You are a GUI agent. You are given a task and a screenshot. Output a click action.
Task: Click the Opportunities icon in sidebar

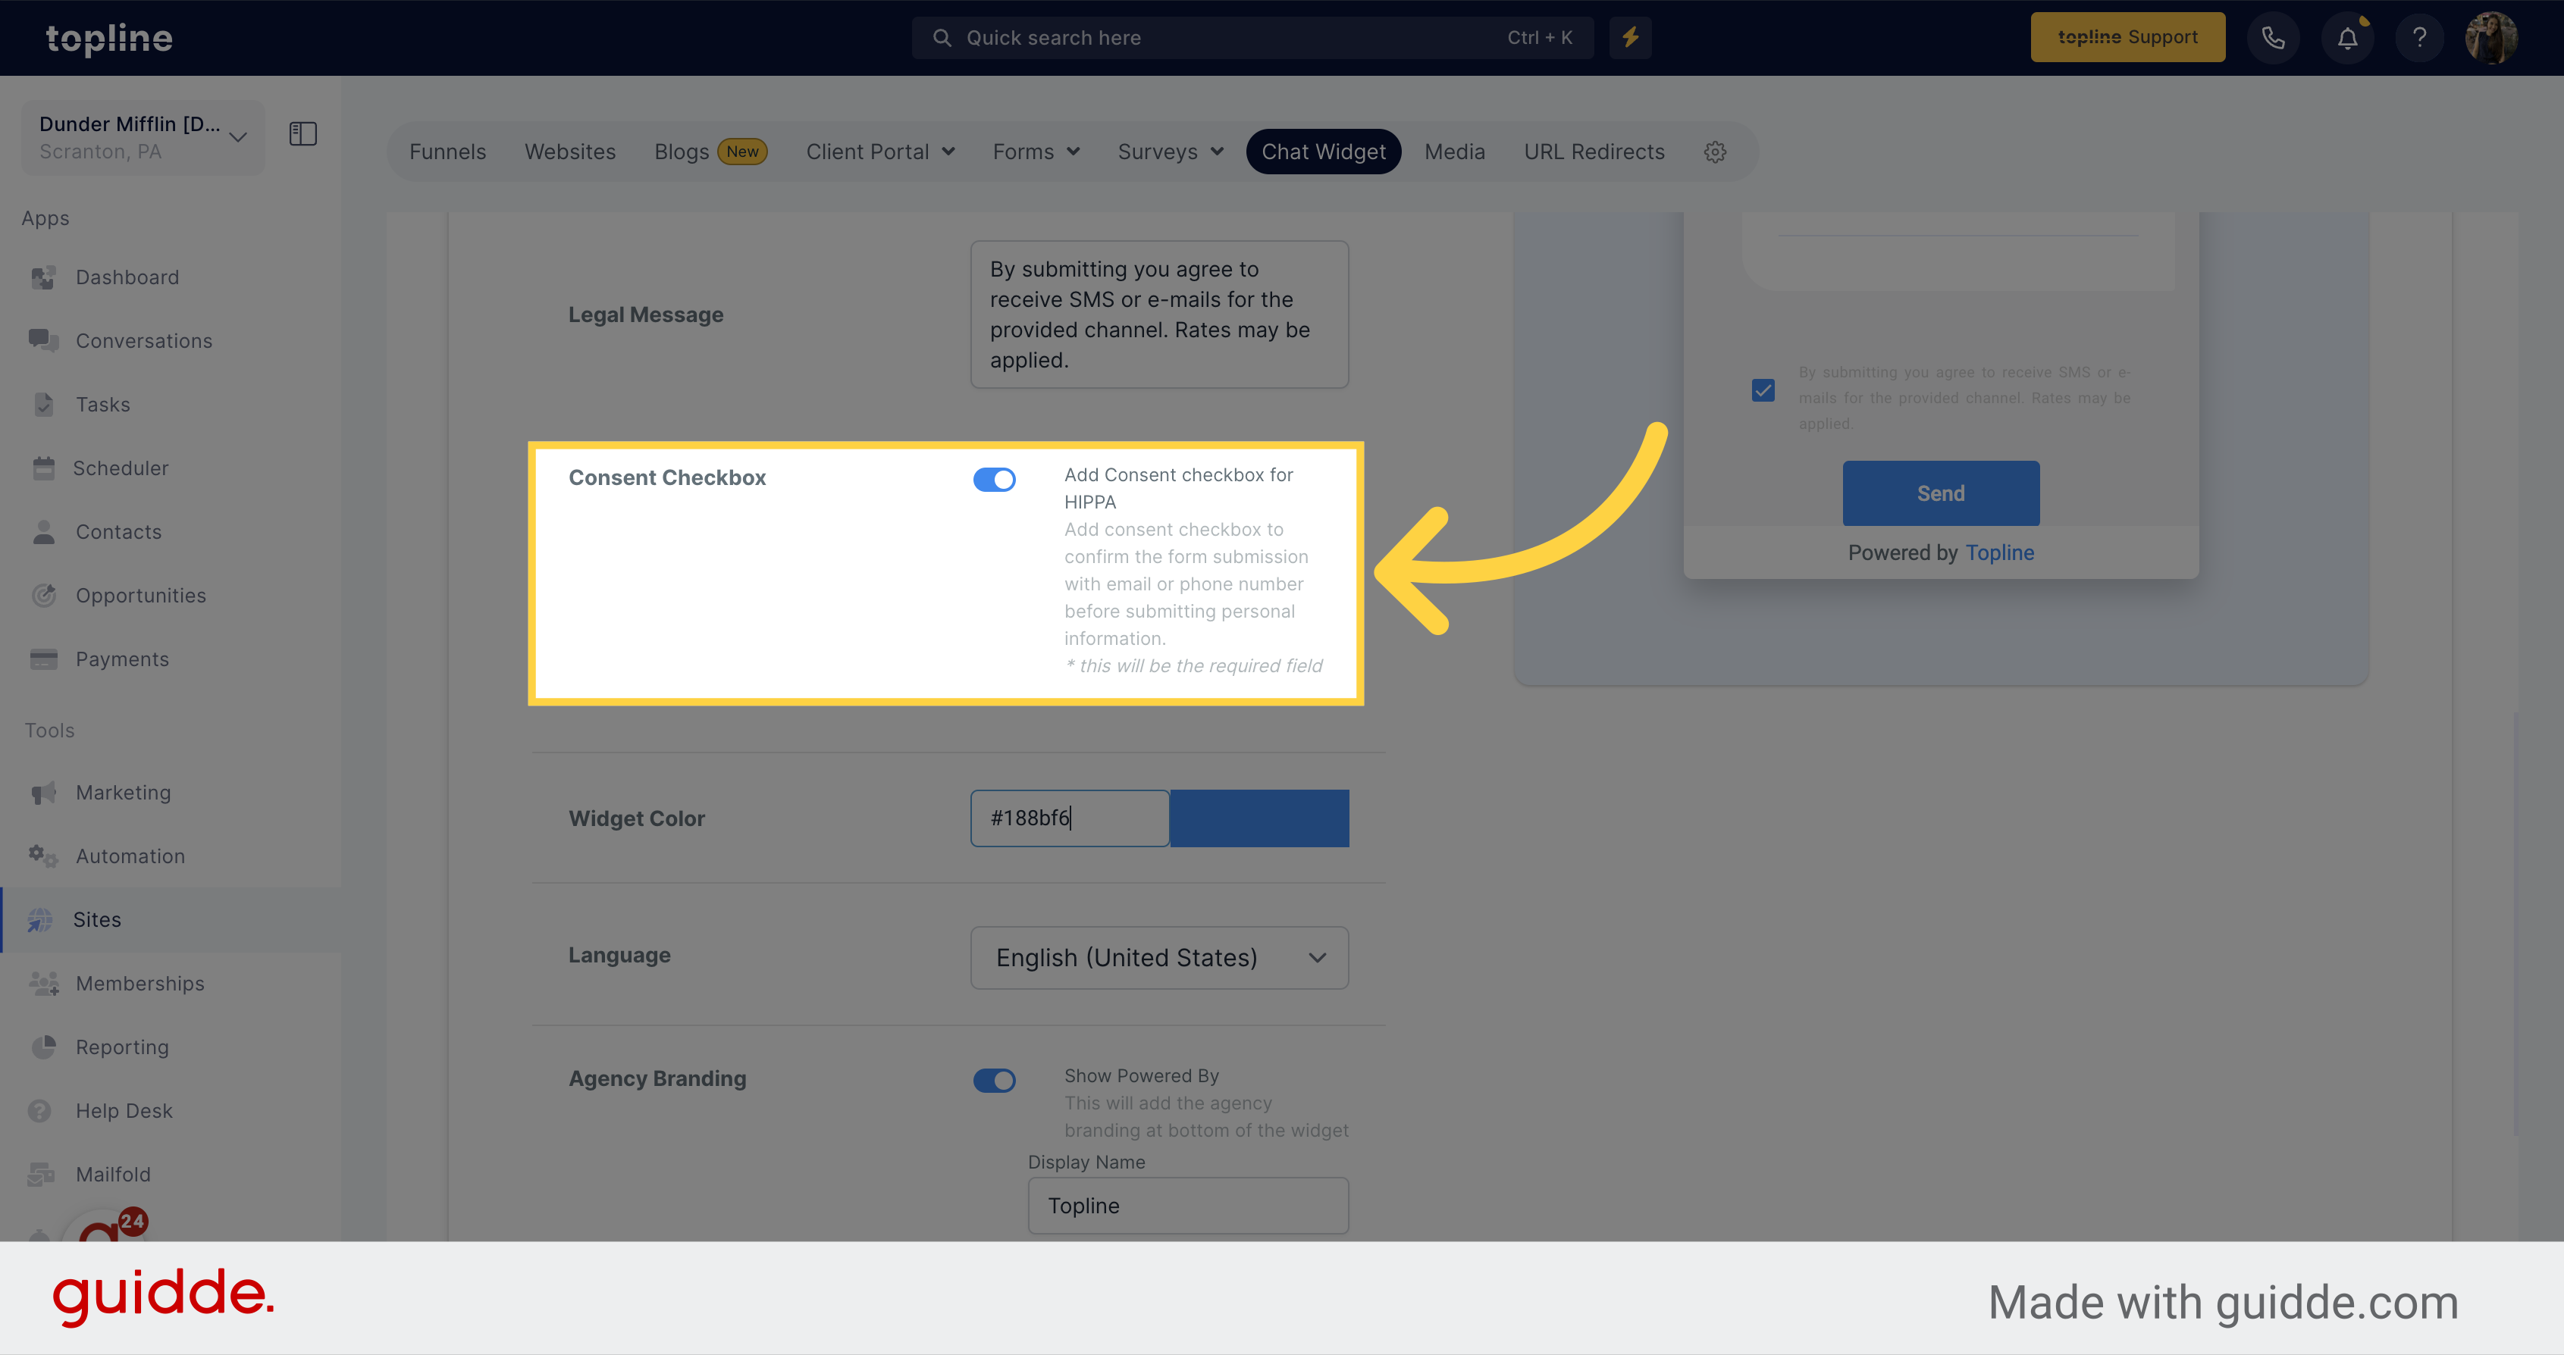45,593
